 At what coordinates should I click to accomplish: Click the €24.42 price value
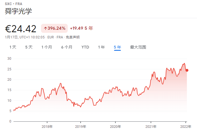(x=21, y=29)
